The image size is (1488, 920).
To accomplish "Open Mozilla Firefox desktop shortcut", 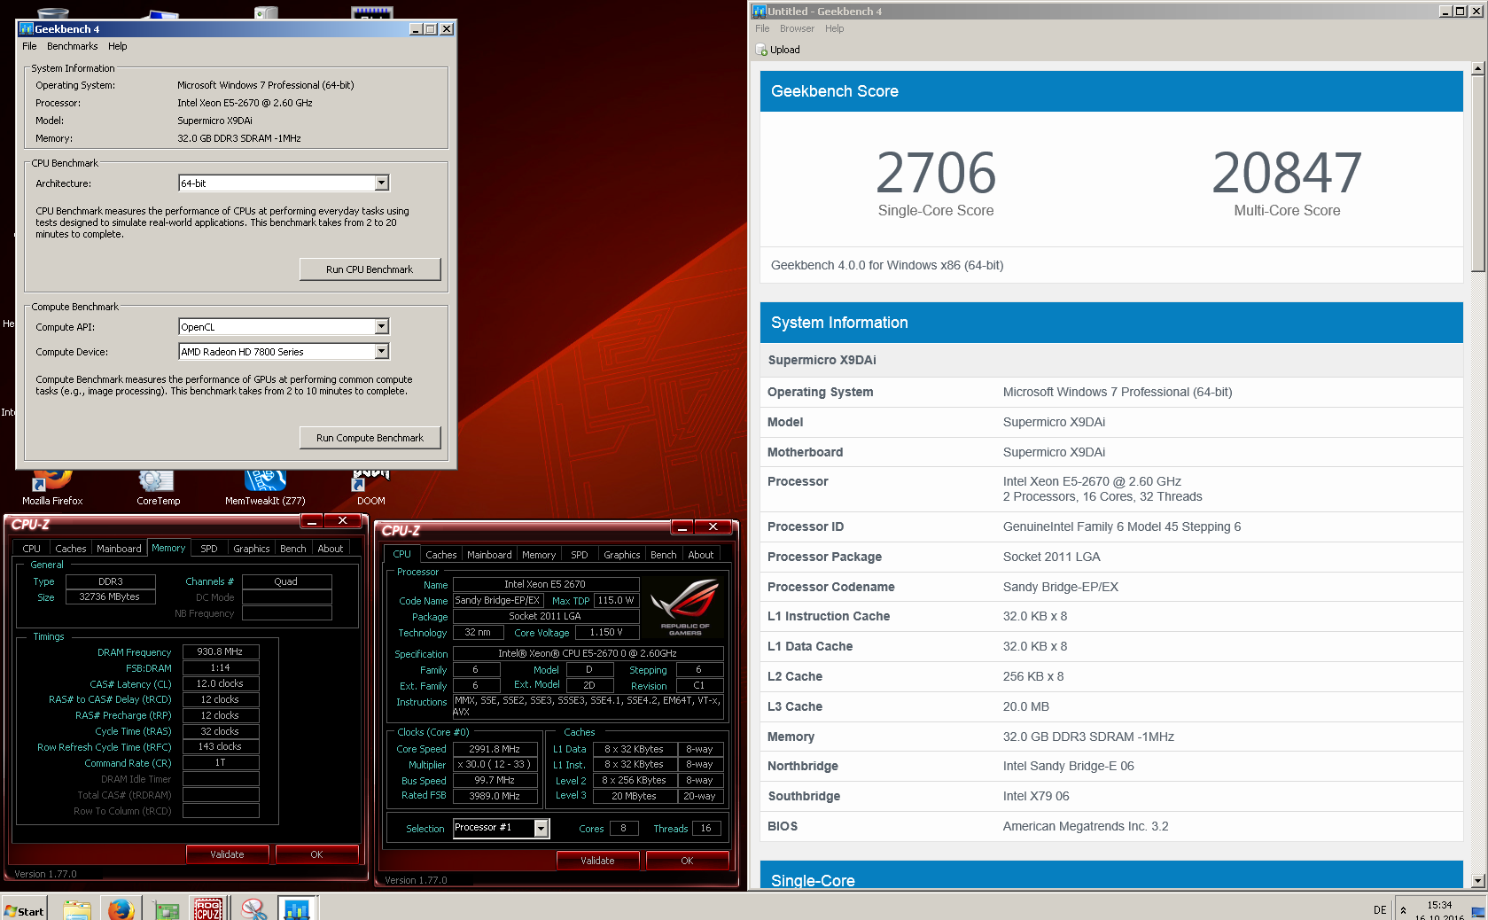I will coord(52,488).
